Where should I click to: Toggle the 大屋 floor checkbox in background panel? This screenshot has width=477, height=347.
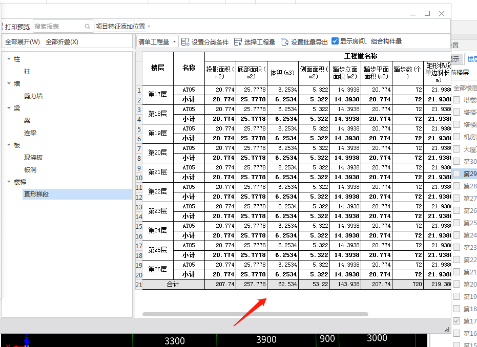click(x=457, y=149)
